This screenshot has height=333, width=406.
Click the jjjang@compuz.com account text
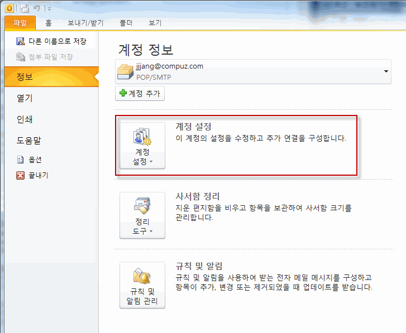coord(170,66)
